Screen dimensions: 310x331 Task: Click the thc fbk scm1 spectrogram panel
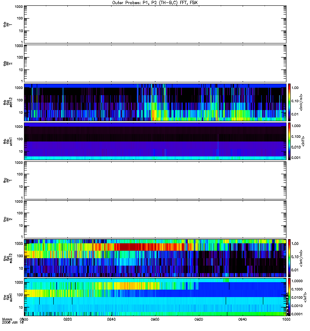click(155, 297)
